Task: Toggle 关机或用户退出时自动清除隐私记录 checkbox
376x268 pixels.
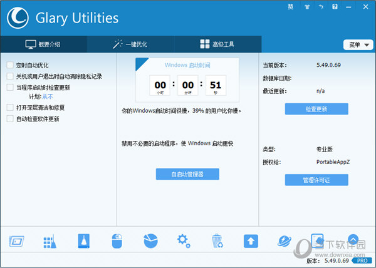Action: click(x=10, y=76)
